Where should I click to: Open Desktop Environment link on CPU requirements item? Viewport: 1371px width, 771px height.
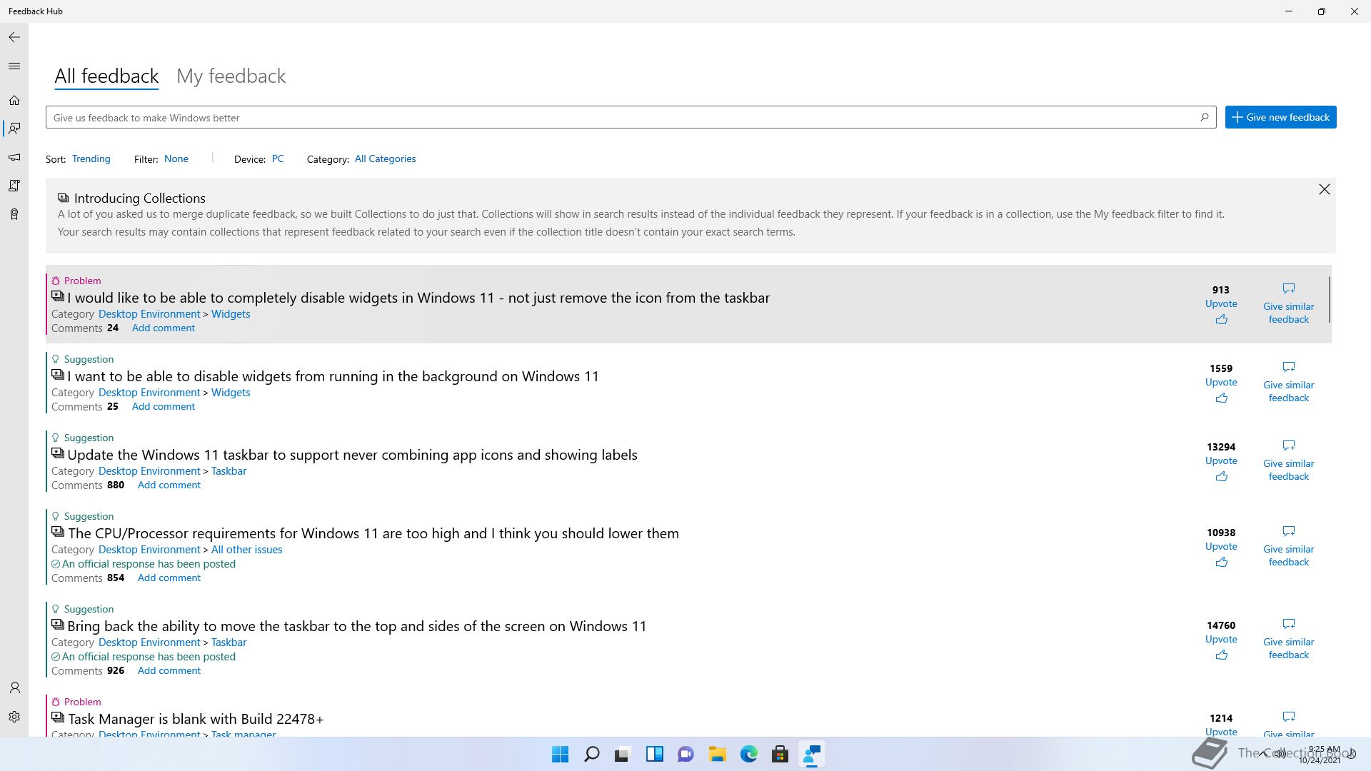pos(149,549)
